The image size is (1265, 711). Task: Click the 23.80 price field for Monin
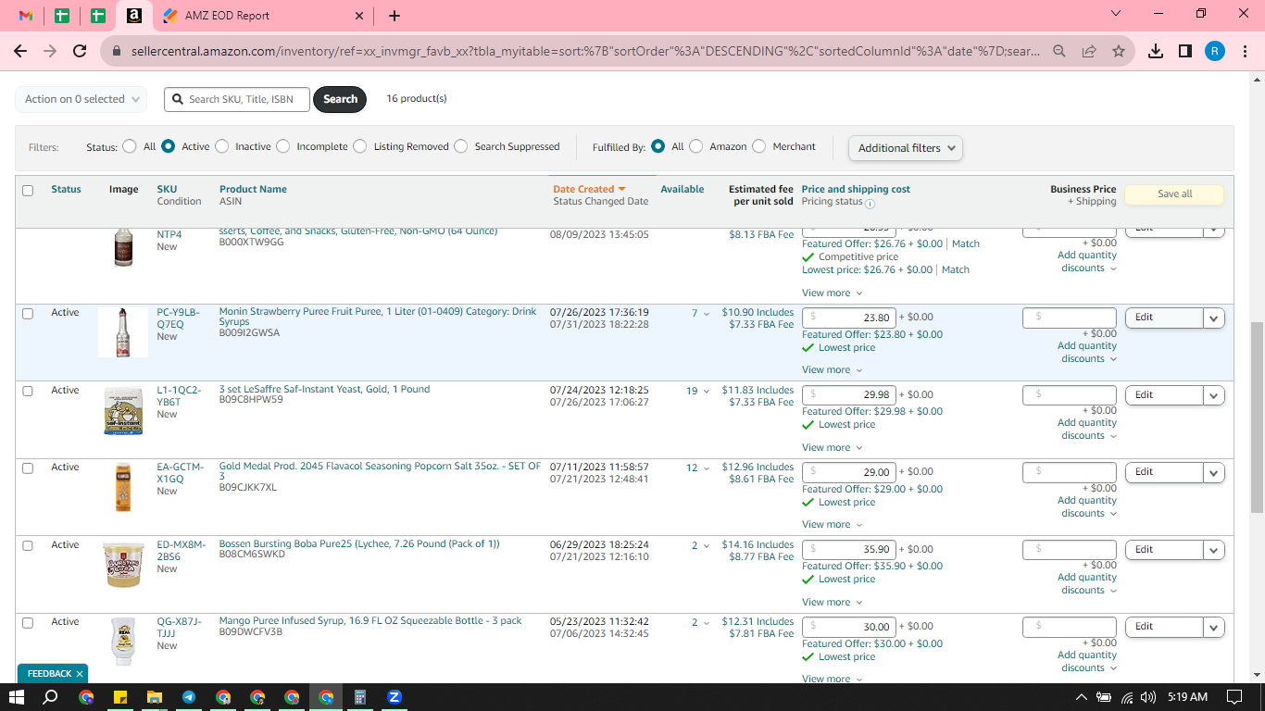pyautogui.click(x=848, y=318)
